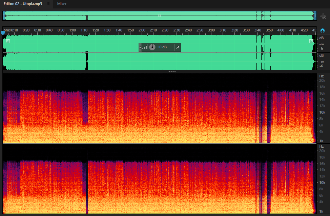Click the amplitude knob in the HUD

152,47
